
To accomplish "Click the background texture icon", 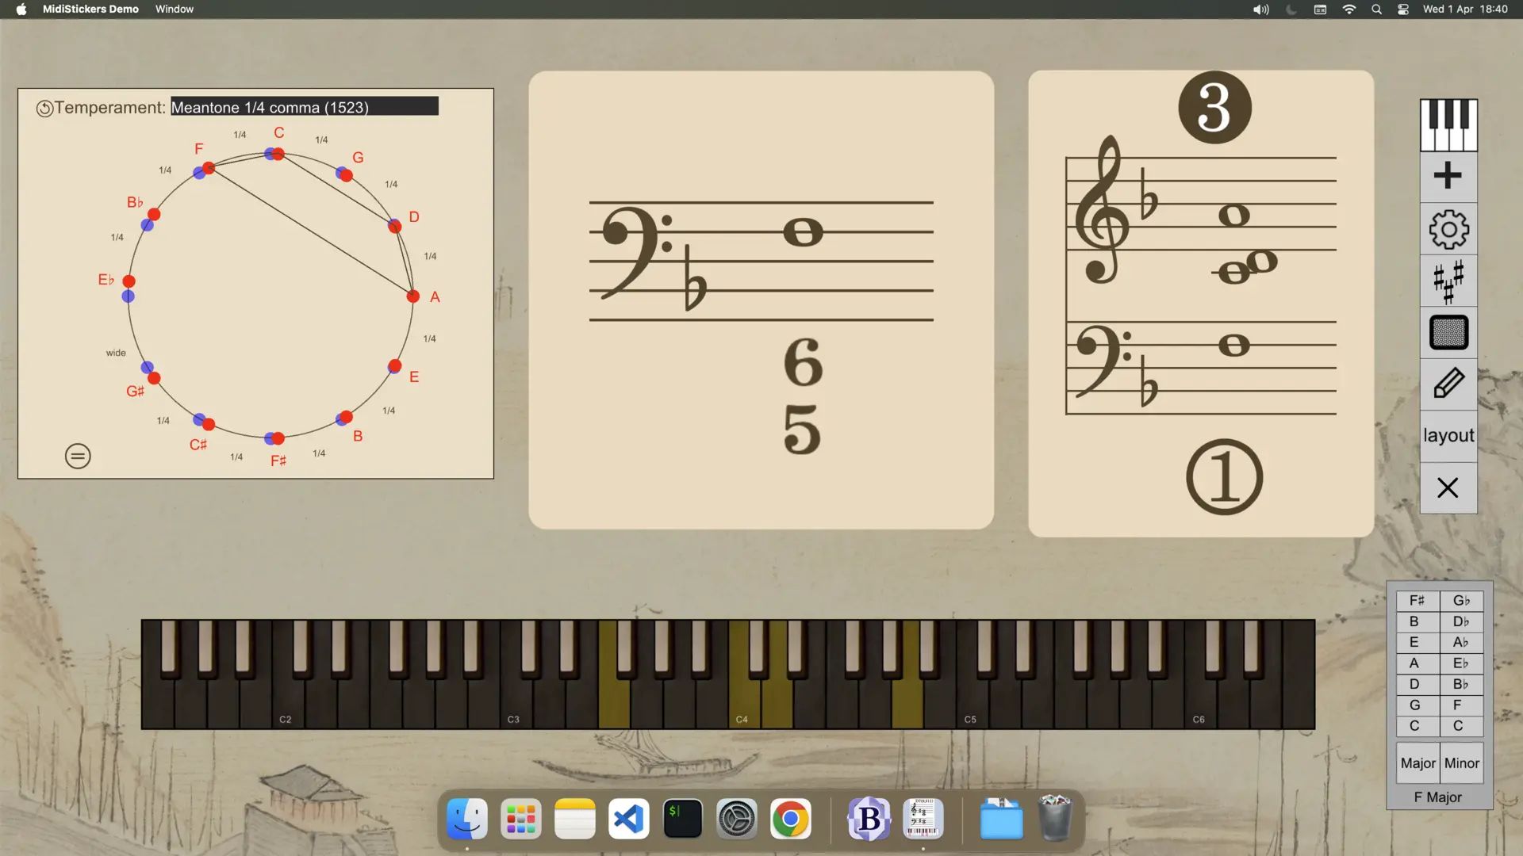I will tap(1448, 333).
